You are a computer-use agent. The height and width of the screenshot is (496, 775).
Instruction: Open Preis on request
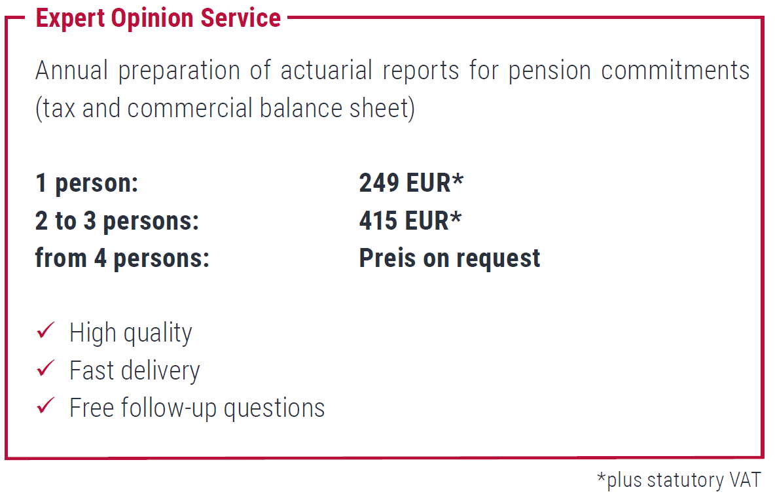[x=450, y=258]
